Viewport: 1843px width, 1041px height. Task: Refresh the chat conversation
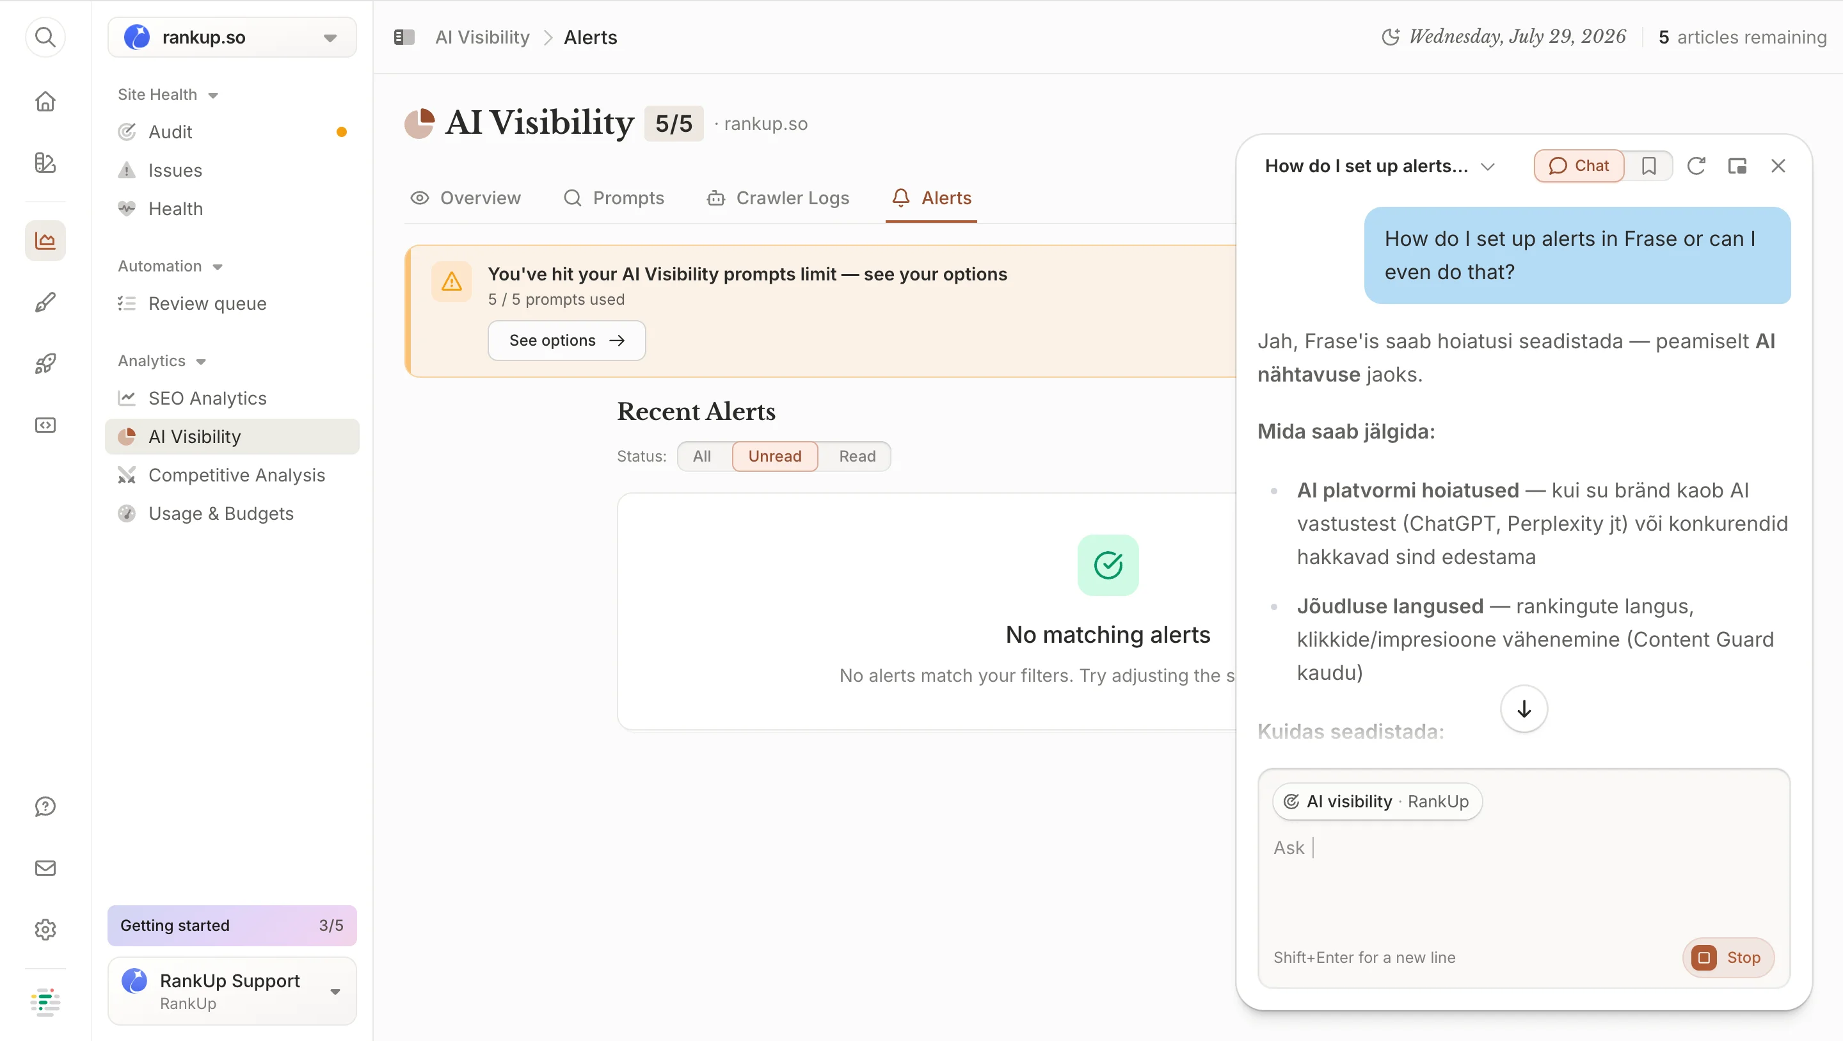[1696, 166]
